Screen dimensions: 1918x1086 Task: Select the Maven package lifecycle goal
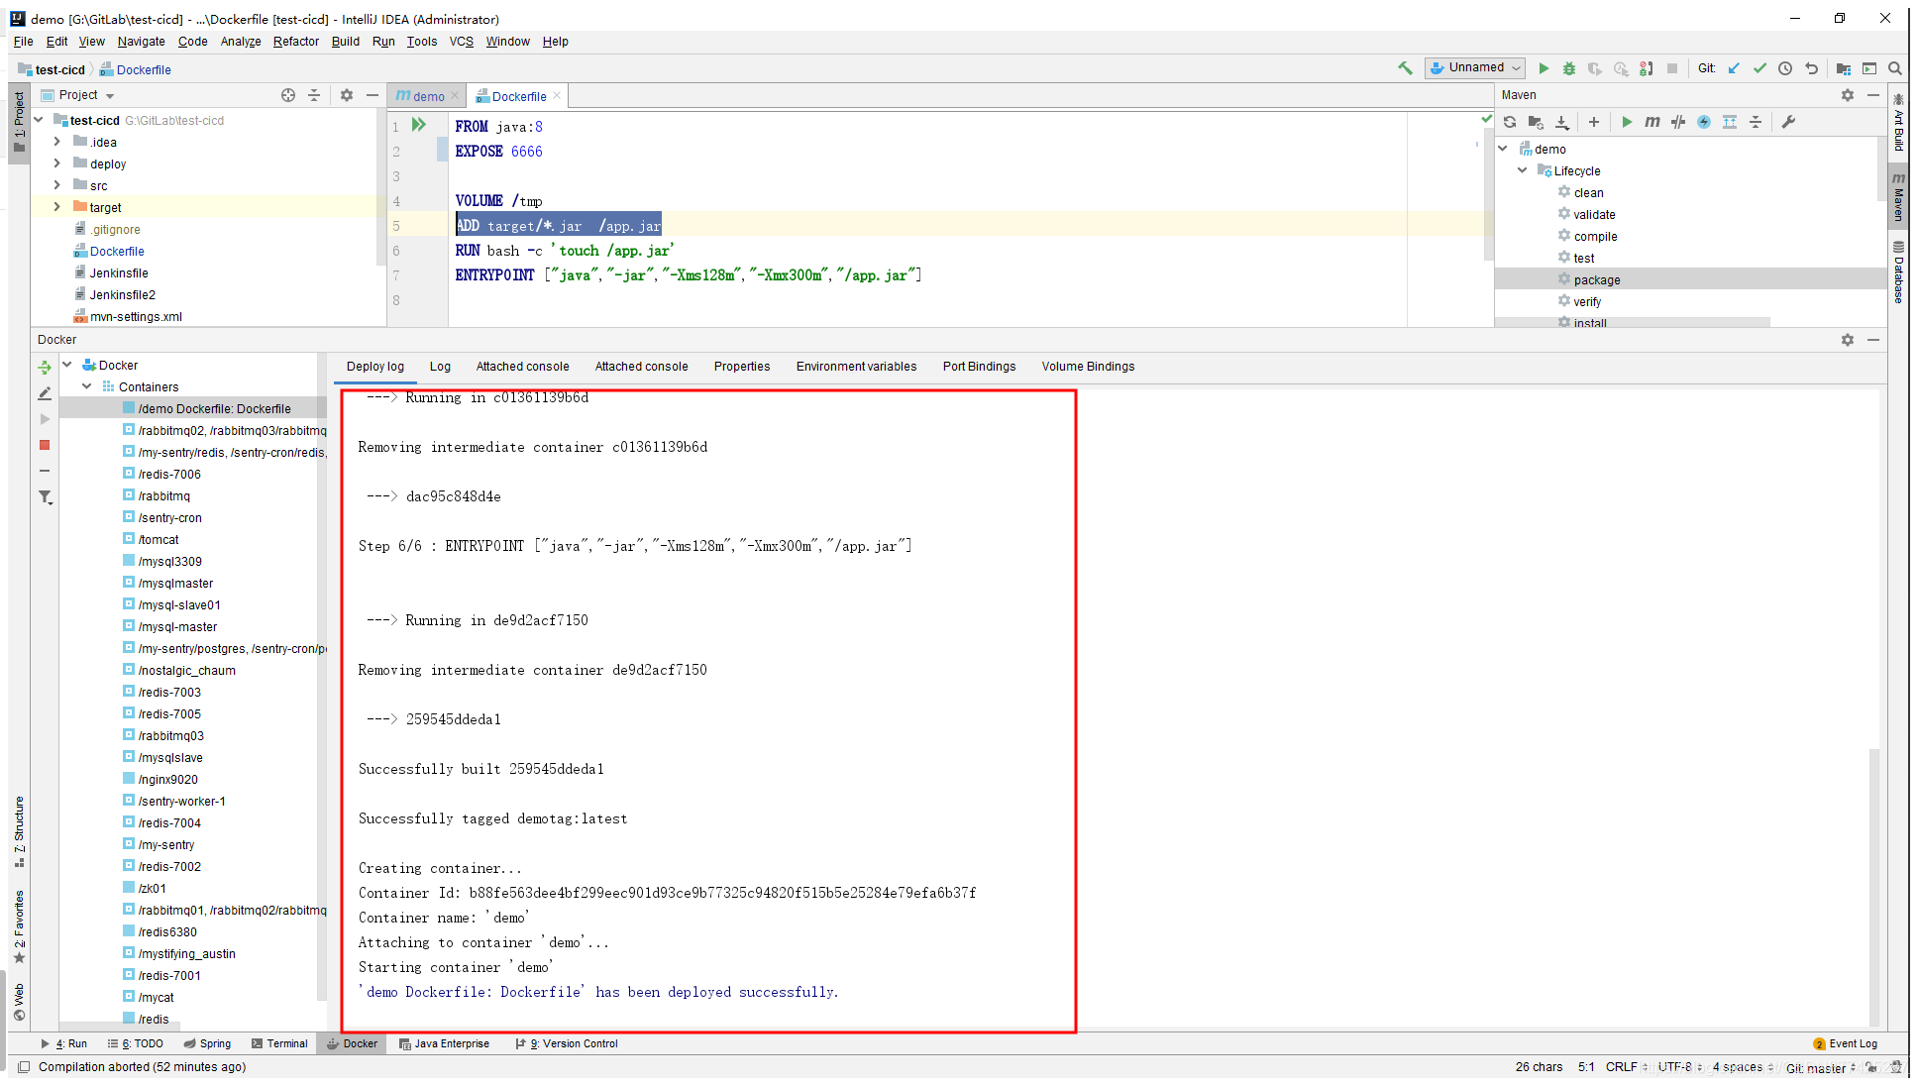click(x=1596, y=279)
